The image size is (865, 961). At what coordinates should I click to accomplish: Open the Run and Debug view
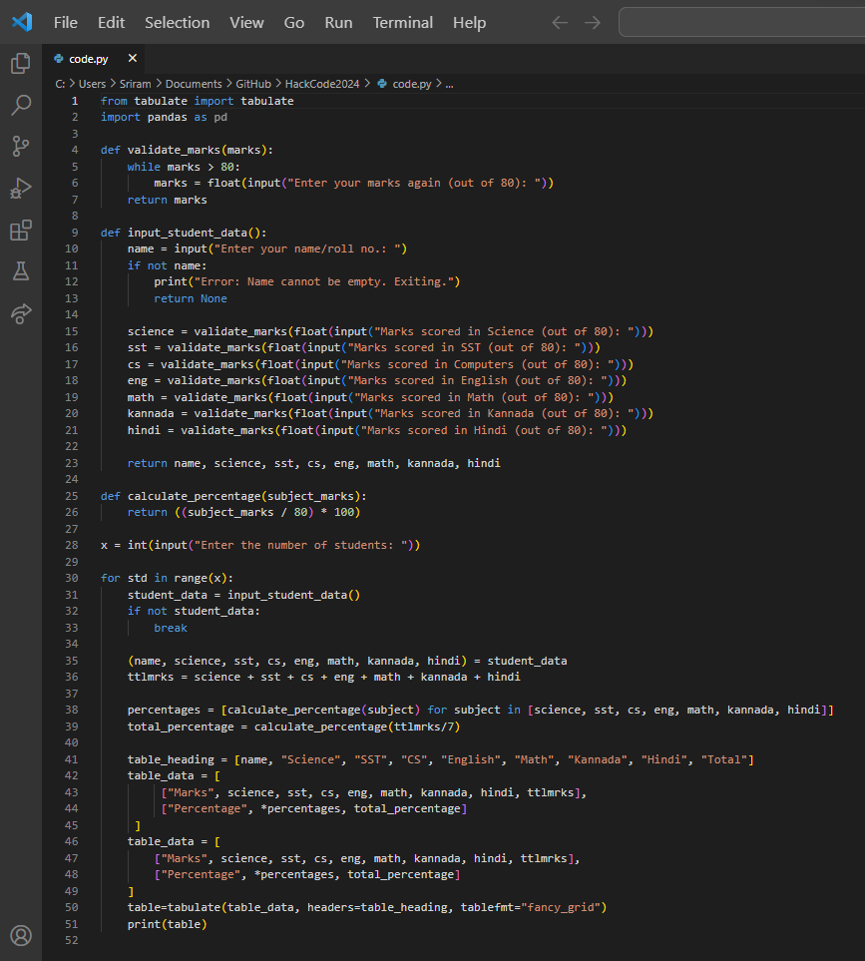coord(21,189)
